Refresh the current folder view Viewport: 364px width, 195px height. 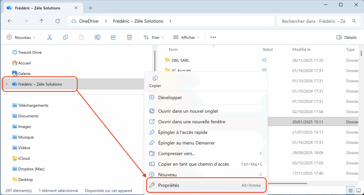pos(58,21)
